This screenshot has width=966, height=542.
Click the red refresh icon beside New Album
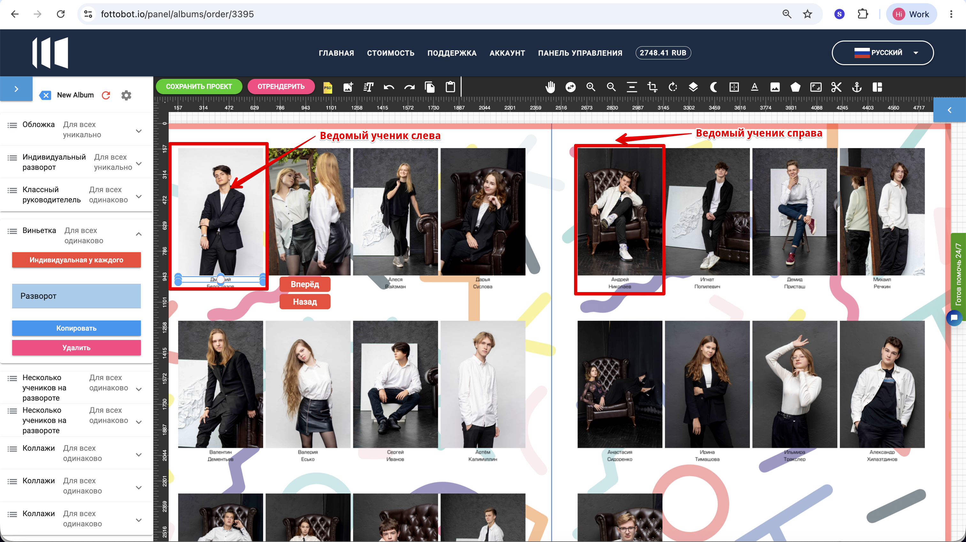[x=106, y=95]
